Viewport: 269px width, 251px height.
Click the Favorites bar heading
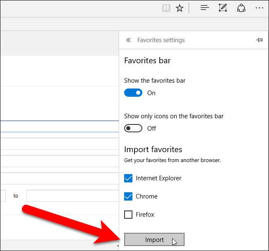click(147, 61)
